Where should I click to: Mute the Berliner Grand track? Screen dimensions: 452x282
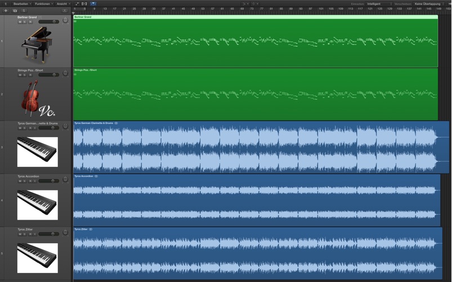(x=20, y=22)
